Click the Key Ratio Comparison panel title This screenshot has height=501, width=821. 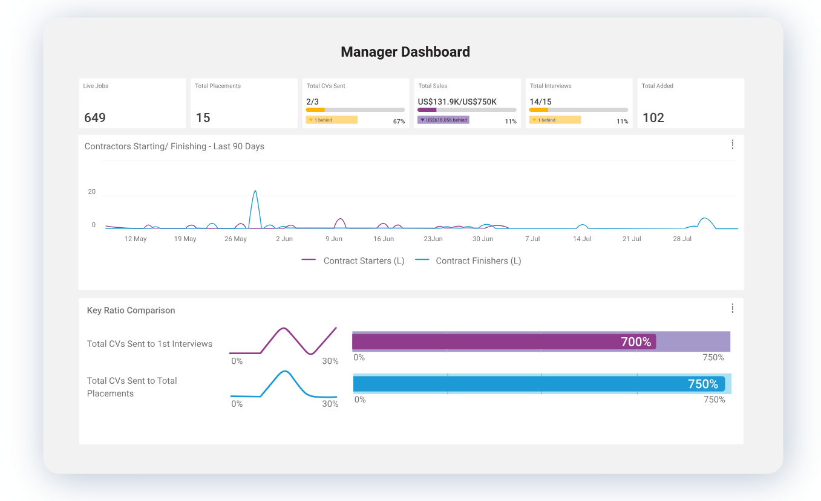coord(131,310)
